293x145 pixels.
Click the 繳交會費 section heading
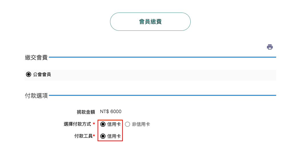pos(36,58)
